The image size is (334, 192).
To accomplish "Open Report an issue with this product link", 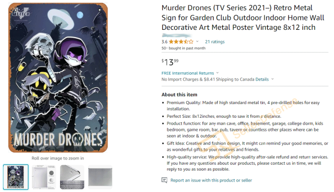I will point(211,180).
